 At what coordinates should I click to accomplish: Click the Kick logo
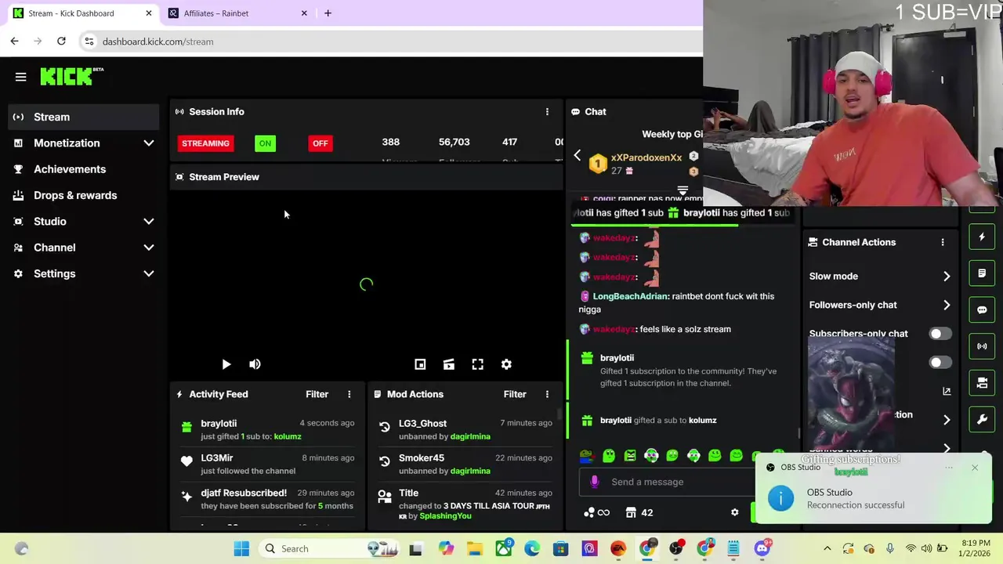pos(71,76)
